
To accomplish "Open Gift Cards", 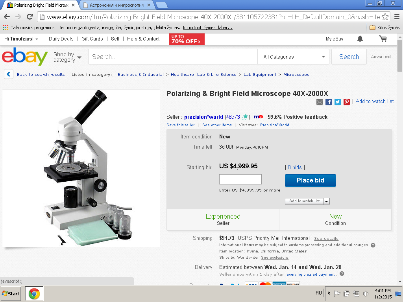I will click(x=92, y=39).
